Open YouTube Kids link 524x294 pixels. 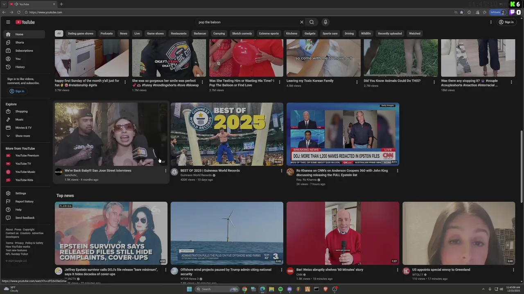[x=25, y=180]
